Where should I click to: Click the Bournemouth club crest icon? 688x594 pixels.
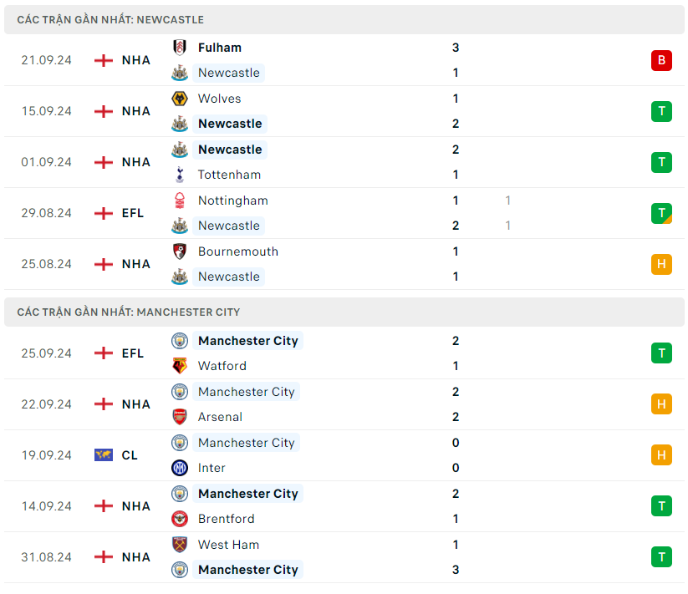pos(179,251)
